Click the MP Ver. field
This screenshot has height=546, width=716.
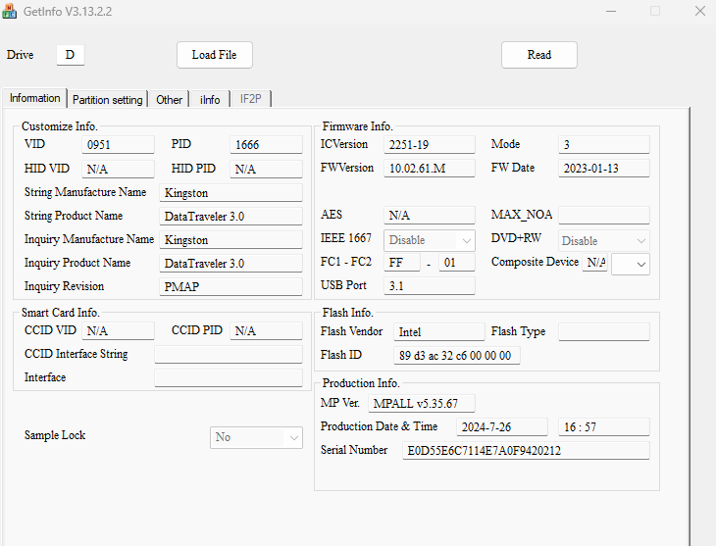click(422, 403)
